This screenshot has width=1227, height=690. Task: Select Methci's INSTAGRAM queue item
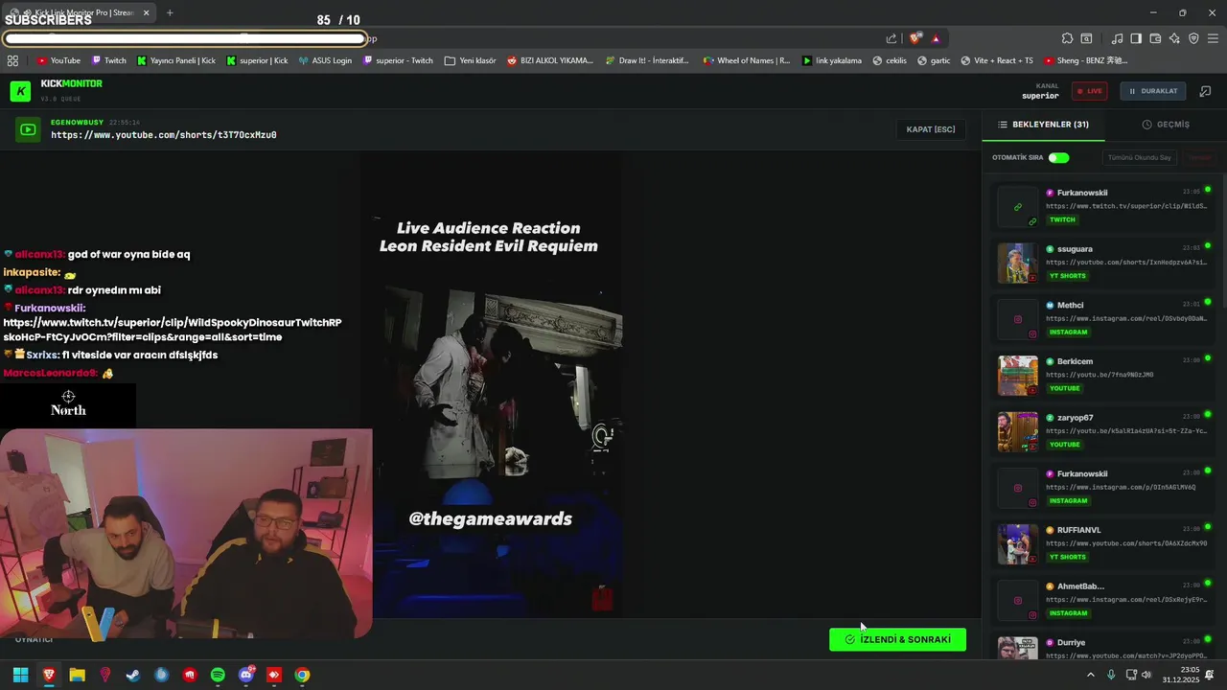tap(1102, 319)
